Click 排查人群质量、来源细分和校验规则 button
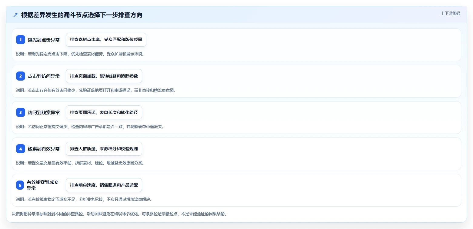 [x=104, y=149]
